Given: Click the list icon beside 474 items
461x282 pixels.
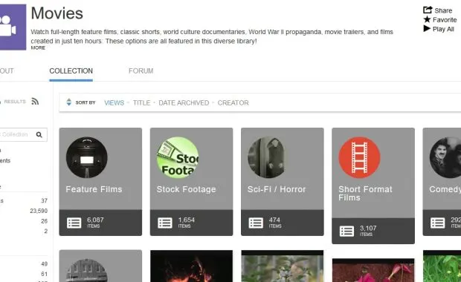Looking at the screenshot, I should (256, 223).
